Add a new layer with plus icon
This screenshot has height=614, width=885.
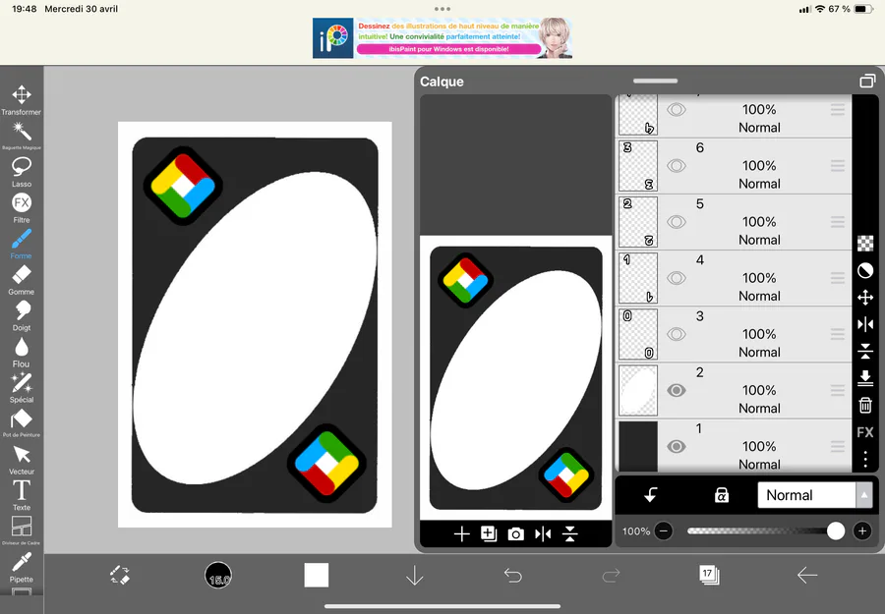(462, 534)
